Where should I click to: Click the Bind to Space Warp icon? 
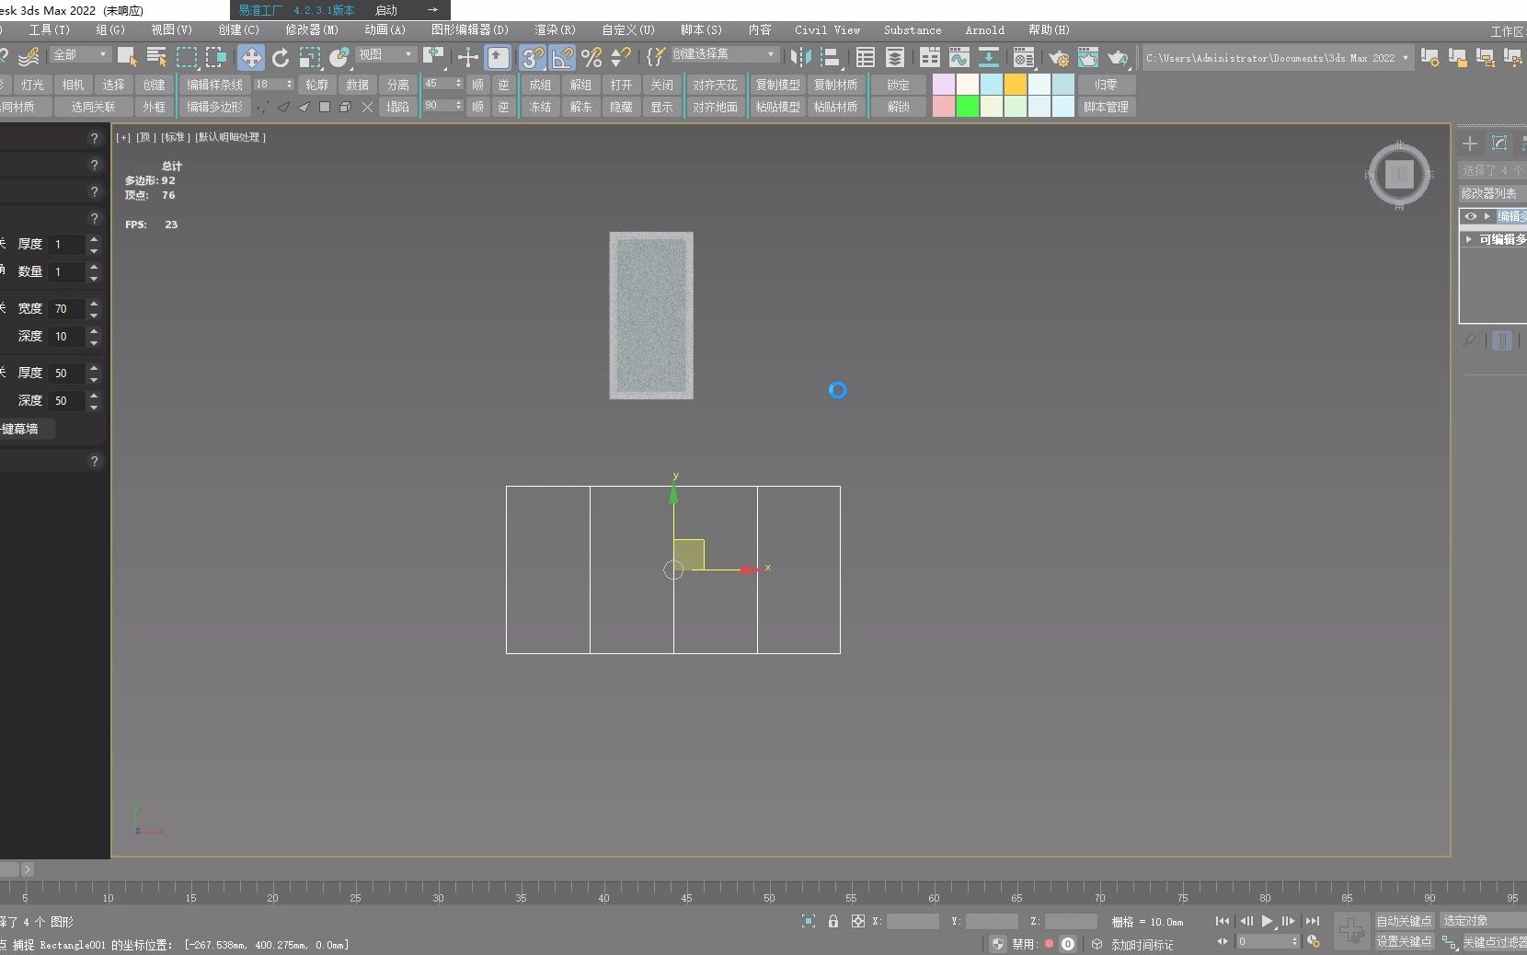(x=29, y=57)
